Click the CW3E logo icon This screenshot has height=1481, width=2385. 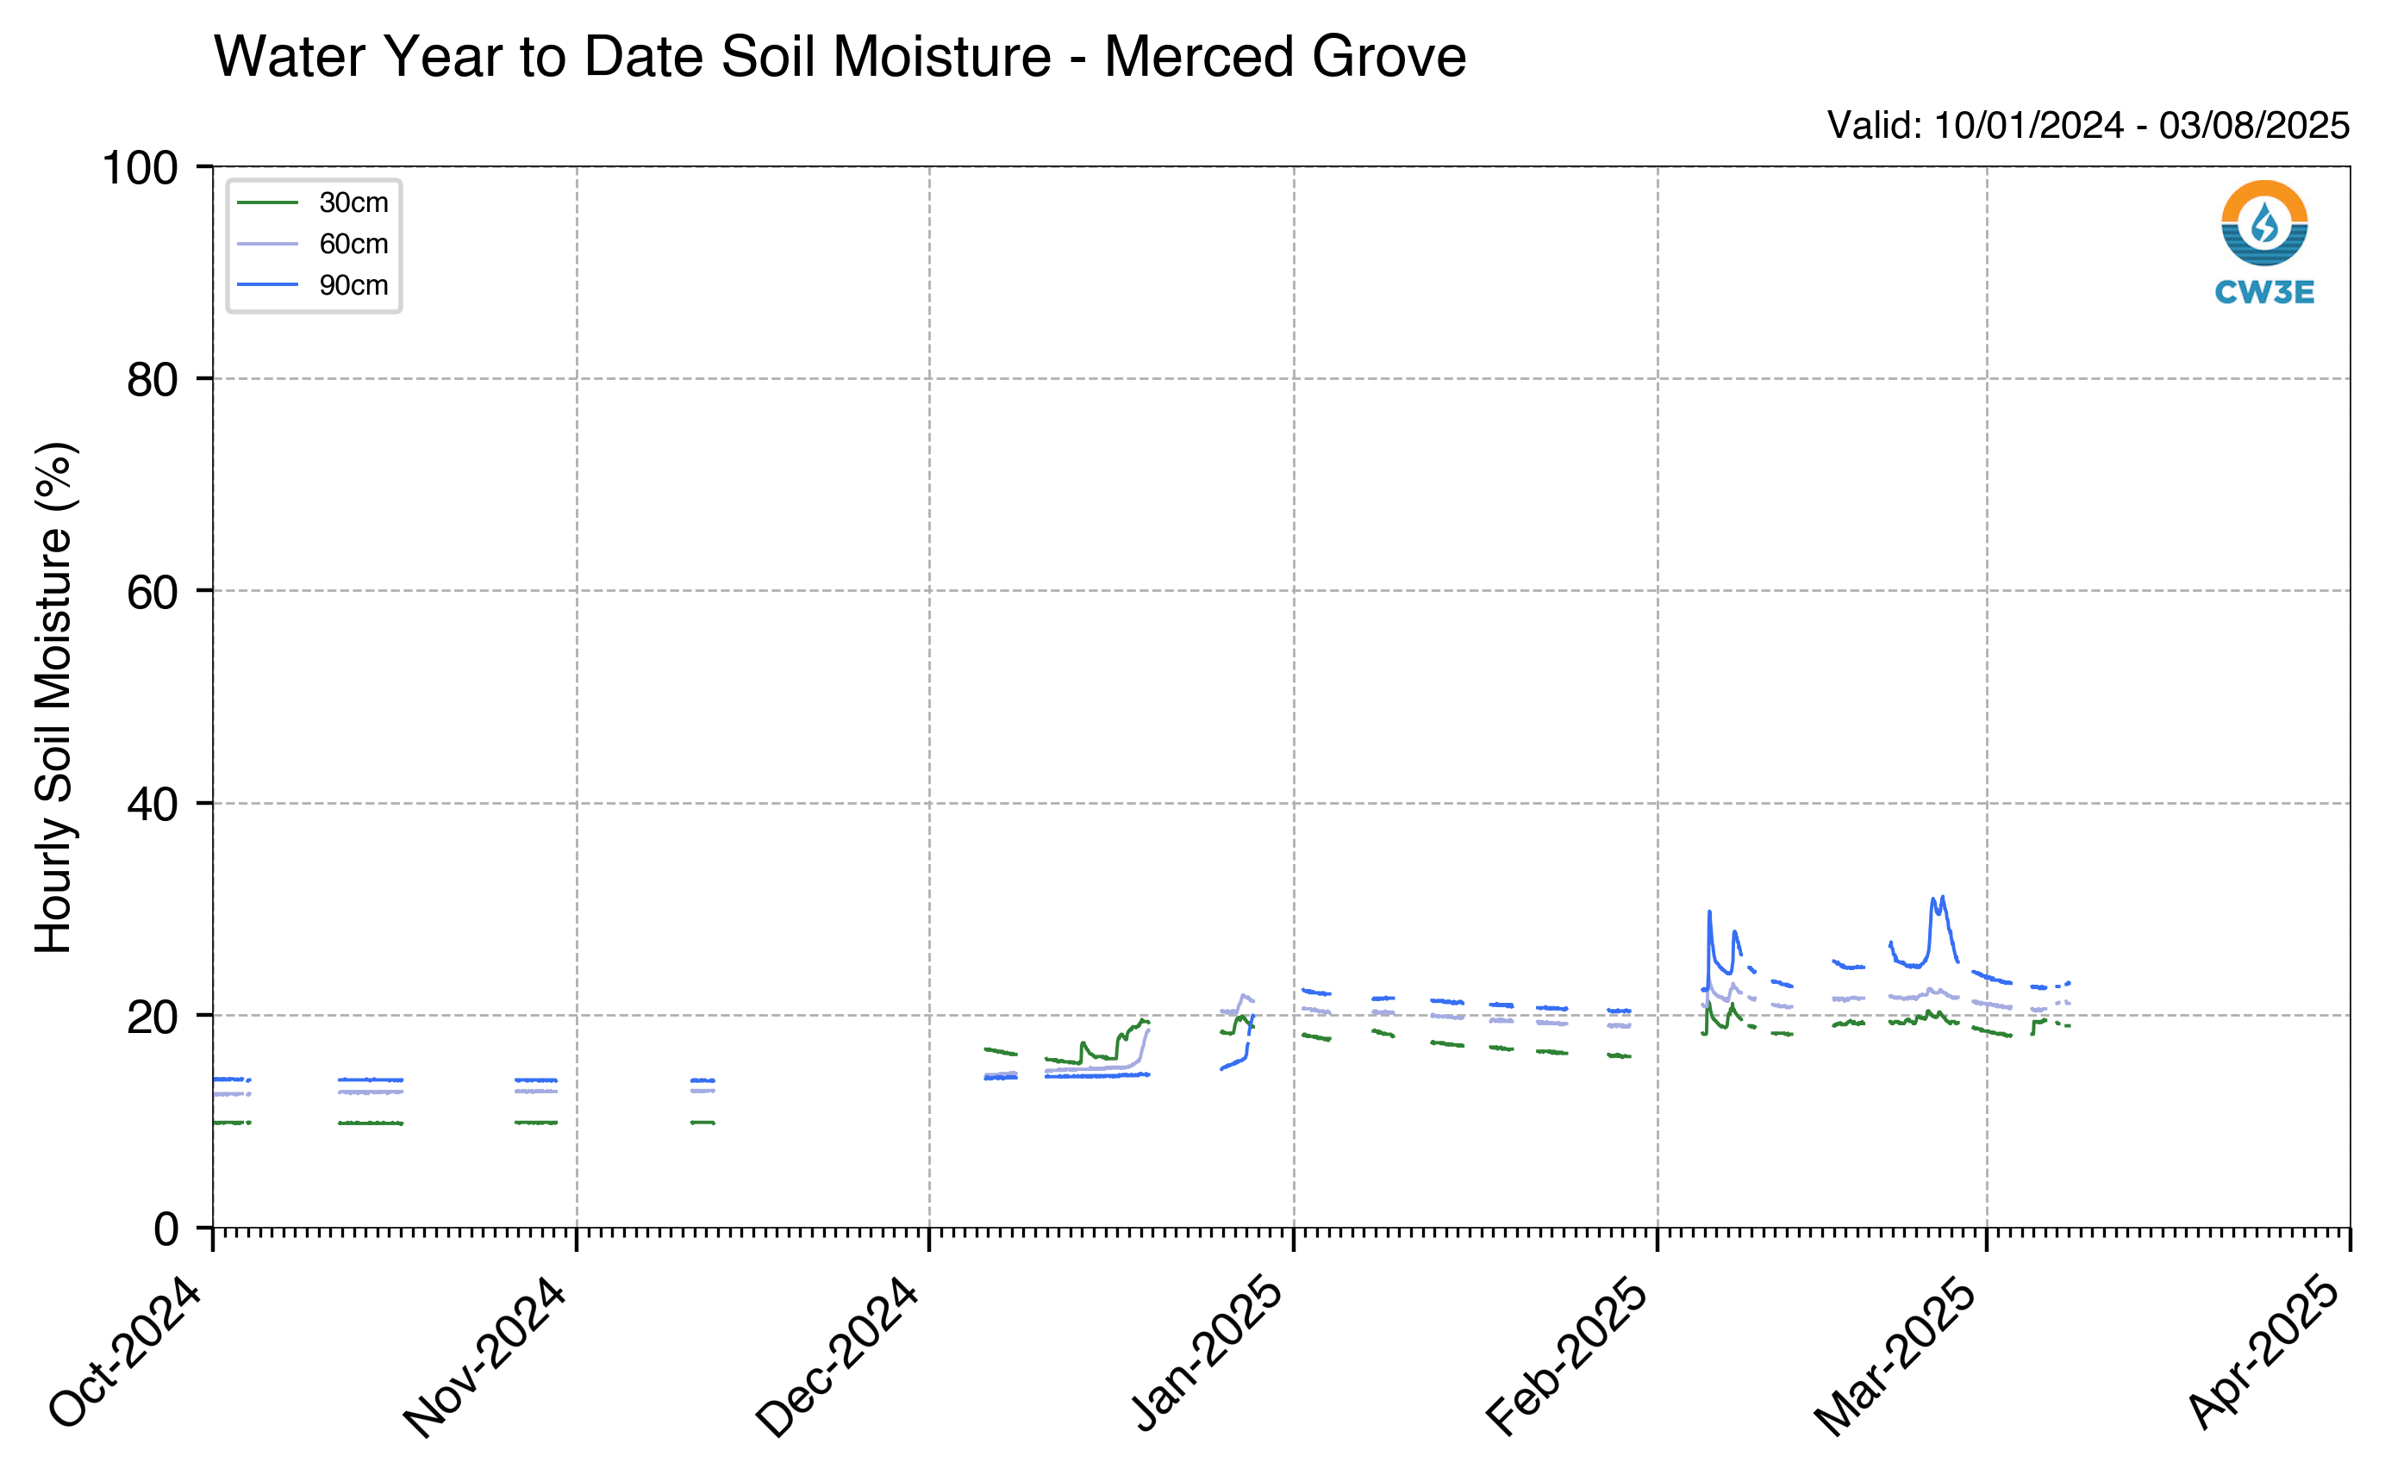(2263, 222)
